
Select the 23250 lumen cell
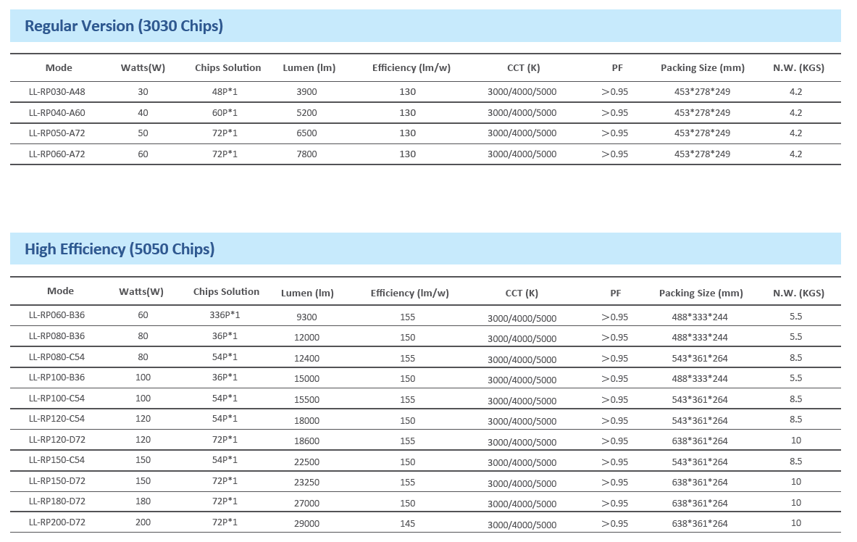point(307,483)
